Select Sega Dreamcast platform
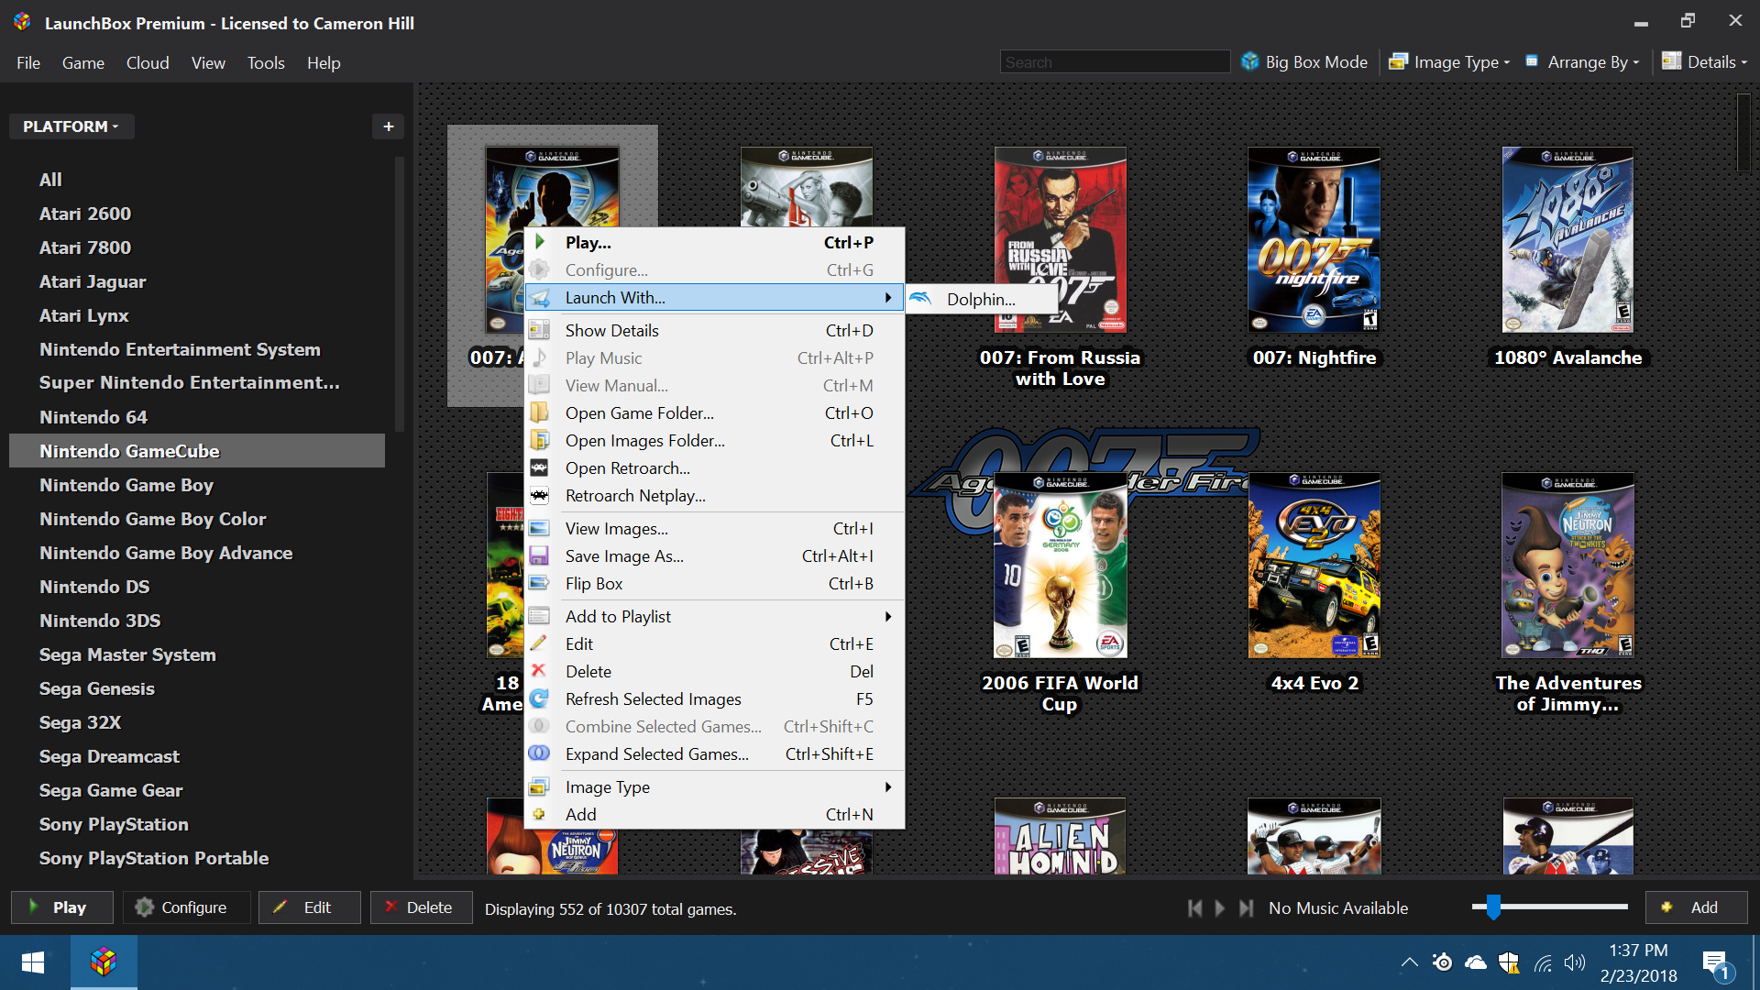 [109, 756]
